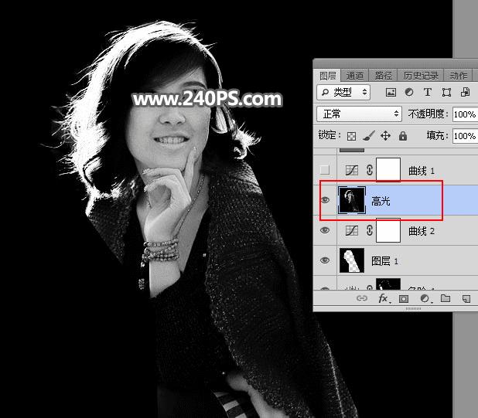Screen dimensions: 478x418
Task: Click the 曲线 2 layer mask thumbnail
Action: pos(388,230)
